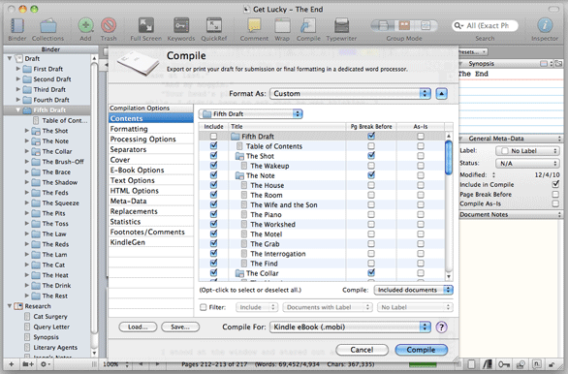Collapse the Fifth Draft folder in binder

click(18, 110)
